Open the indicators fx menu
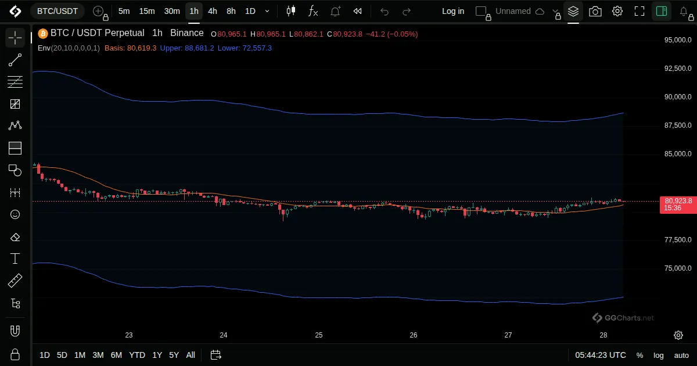Image resolution: width=697 pixels, height=366 pixels. (x=313, y=11)
